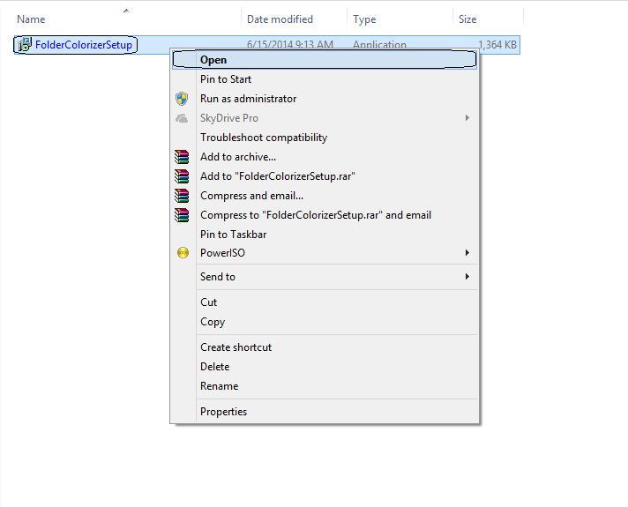Viewport: 628px width, 507px height.
Task: Choose Compress and email...
Action: click(325, 196)
